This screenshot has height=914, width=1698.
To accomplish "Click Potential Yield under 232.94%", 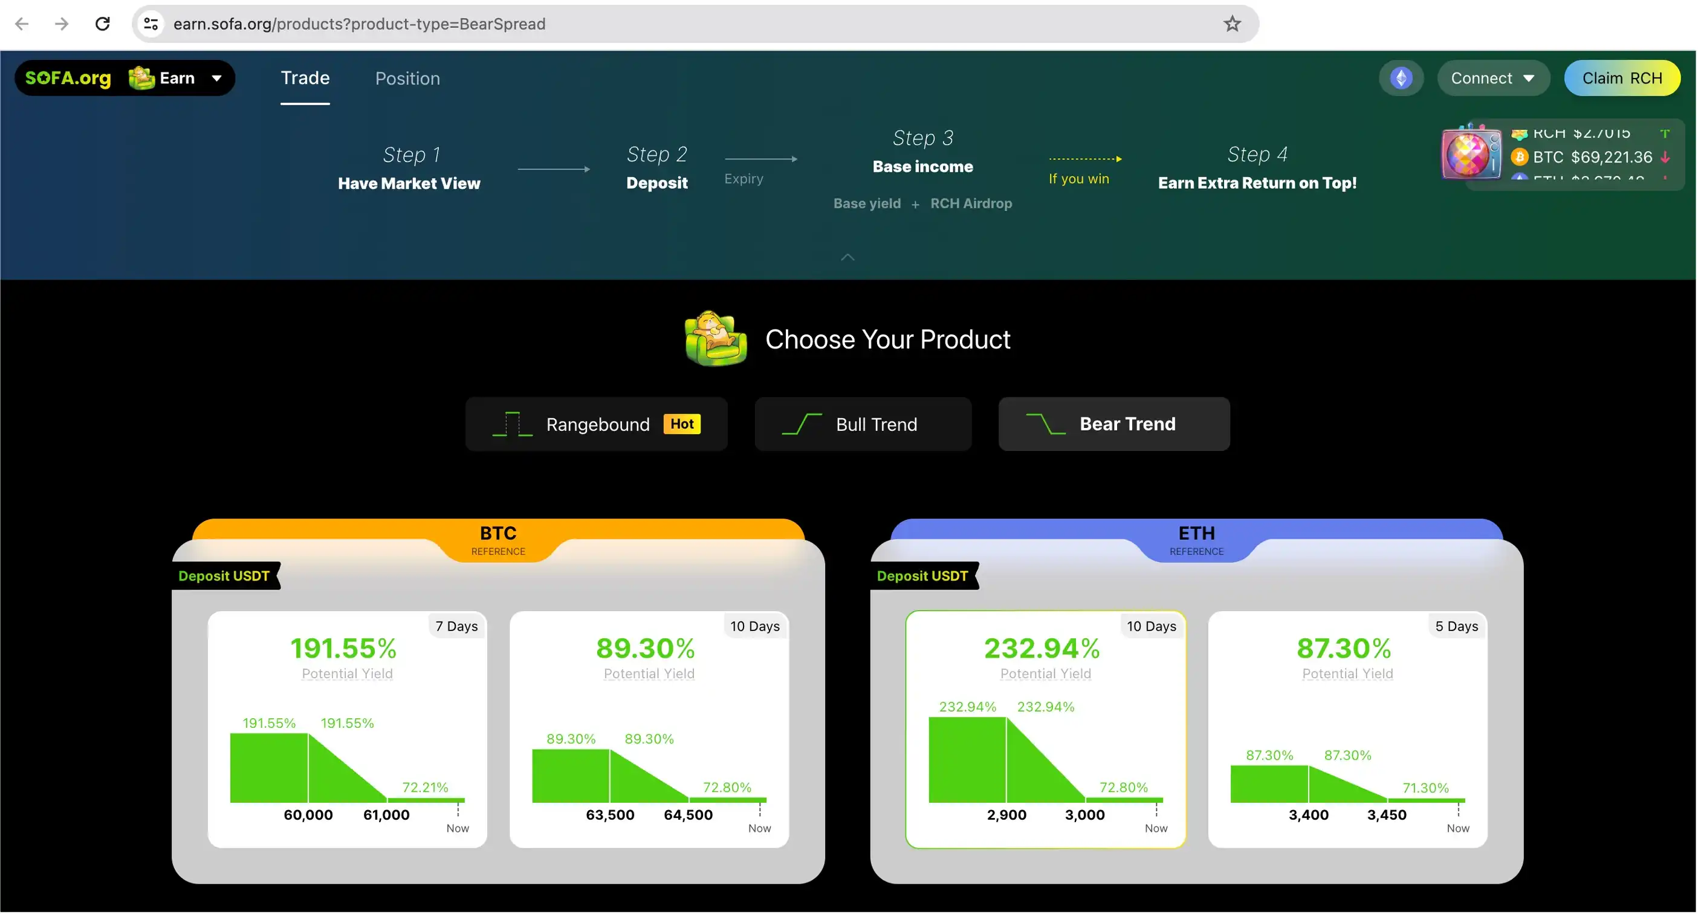I will (x=1046, y=674).
